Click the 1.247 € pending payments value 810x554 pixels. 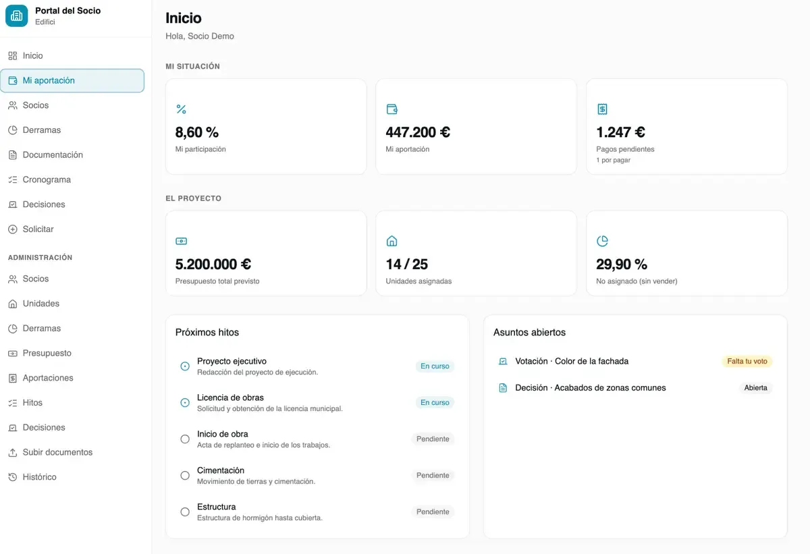620,132
